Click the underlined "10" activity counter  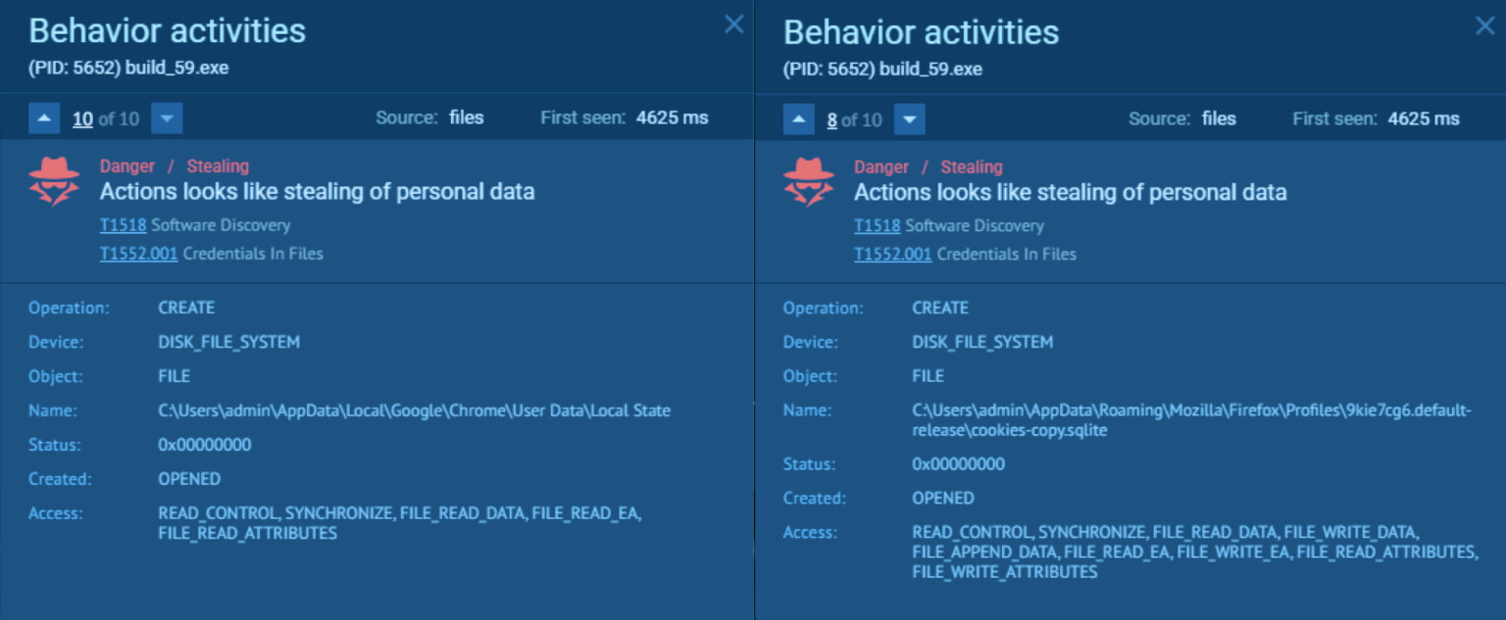pyautogui.click(x=82, y=119)
